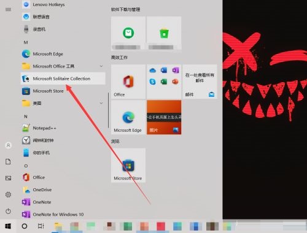Open the OneNote icon in Office tile group
The image size is (307, 233).
point(176,71)
